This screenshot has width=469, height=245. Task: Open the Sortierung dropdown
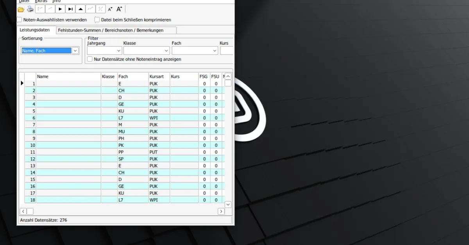pyautogui.click(x=75, y=51)
